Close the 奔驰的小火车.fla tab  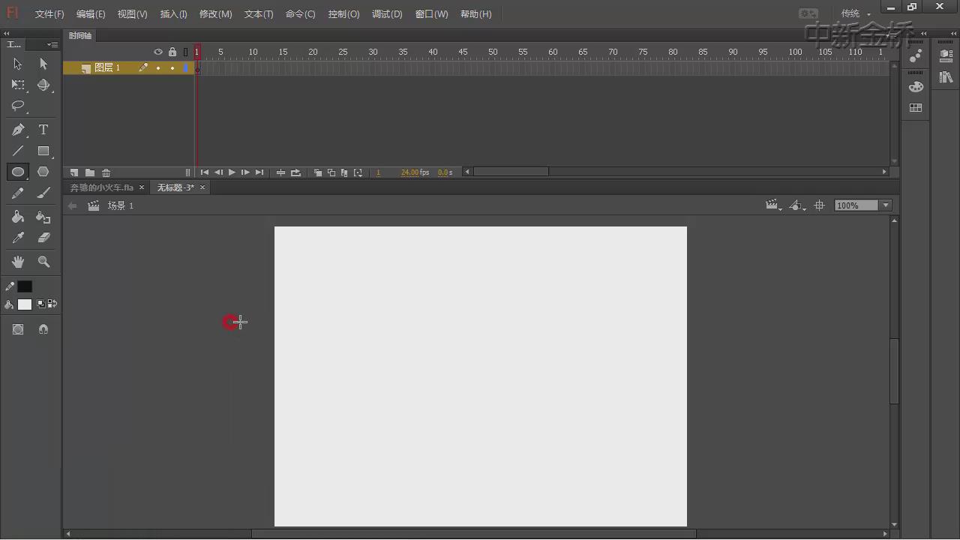(141, 187)
